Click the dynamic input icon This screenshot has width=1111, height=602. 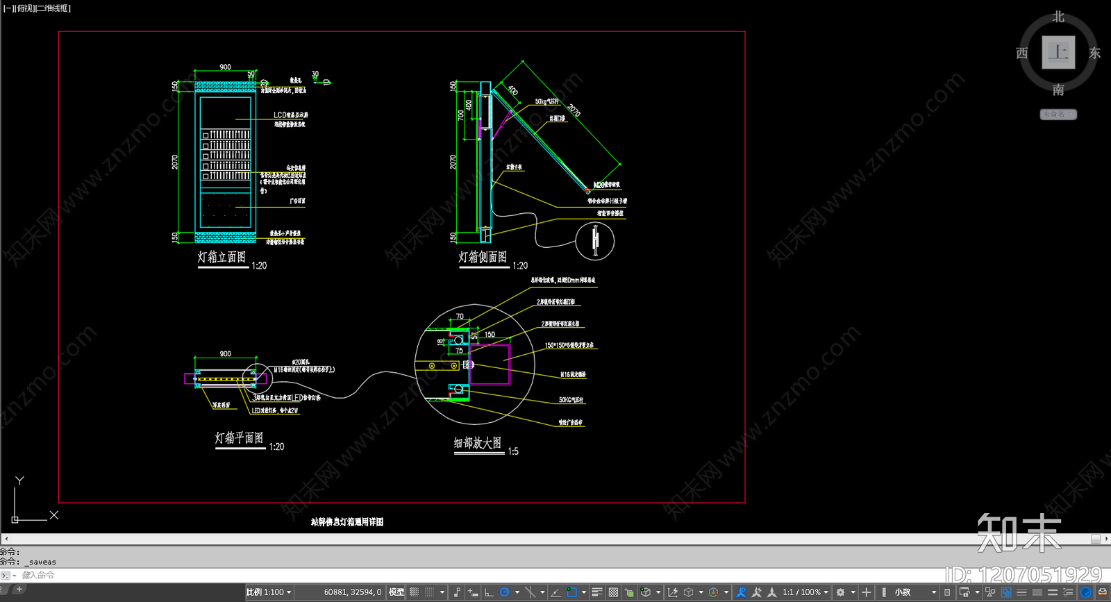[473, 592]
